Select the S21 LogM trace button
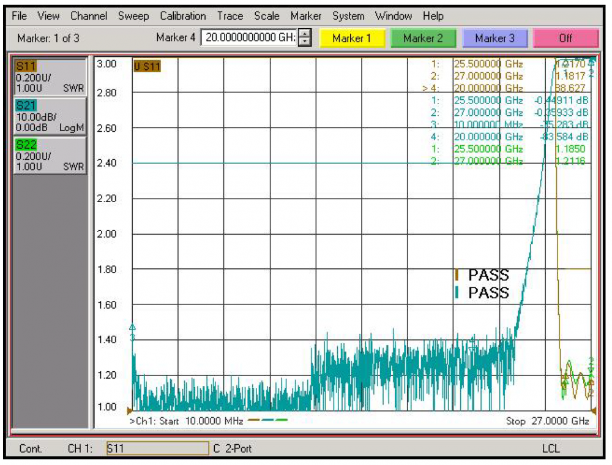 pyautogui.click(x=50, y=116)
